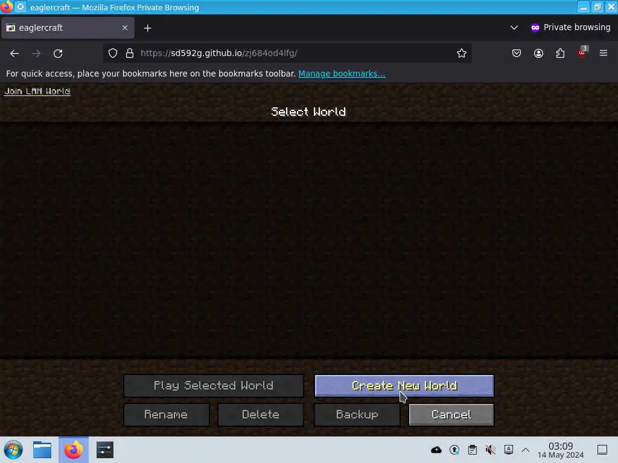Open the Join LAN World link
Screen dimensions: 618x463
pos(37,92)
